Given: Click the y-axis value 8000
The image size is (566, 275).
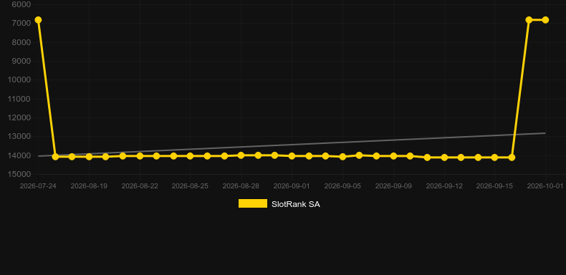Looking at the screenshot, I should click(21, 42).
